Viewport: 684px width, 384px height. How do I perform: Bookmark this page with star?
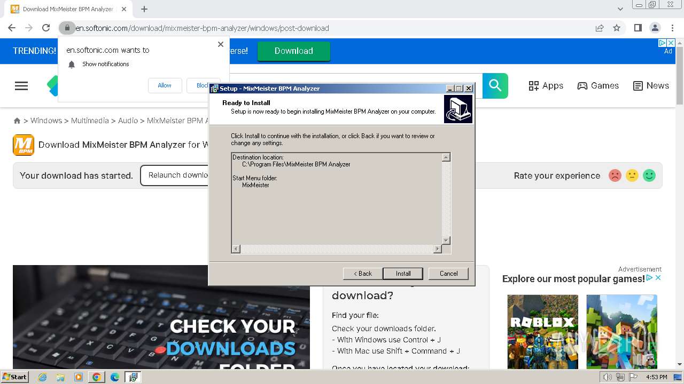pos(617,28)
